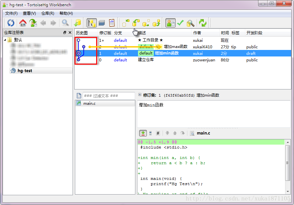Open the revision filter magnifier
Screen dimensions: 294x205
tap(65, 23)
